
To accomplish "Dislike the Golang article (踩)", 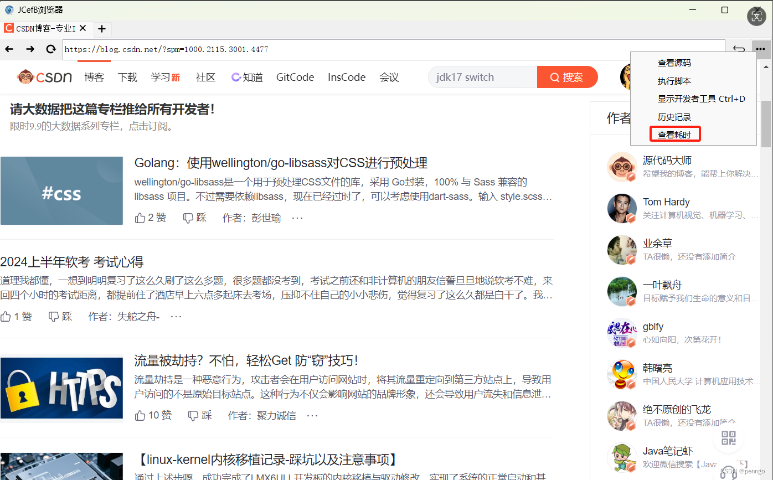I will (194, 218).
